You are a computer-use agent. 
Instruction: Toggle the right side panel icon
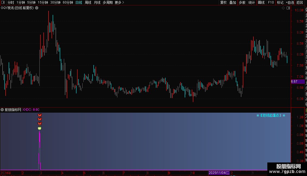point(288,8)
